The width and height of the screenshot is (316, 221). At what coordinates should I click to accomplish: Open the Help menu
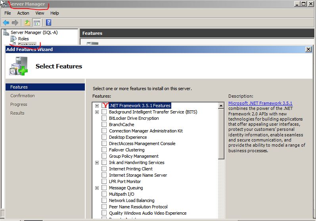tap(55, 13)
